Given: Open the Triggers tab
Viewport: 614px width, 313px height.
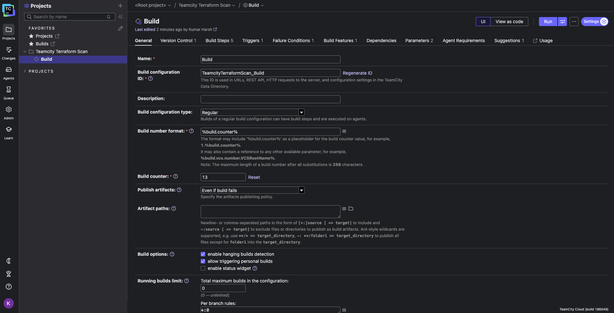Looking at the screenshot, I should [x=253, y=41].
